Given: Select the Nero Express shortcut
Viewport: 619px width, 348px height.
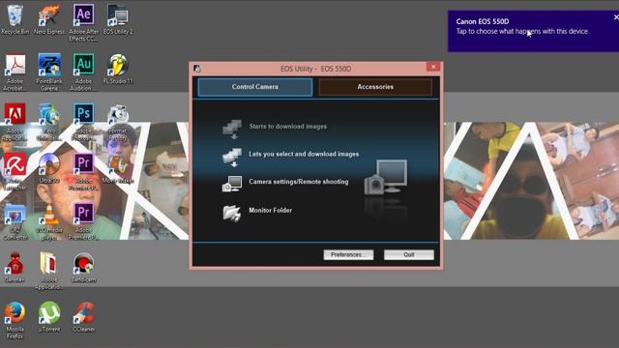Looking at the screenshot, I should click(49, 19).
